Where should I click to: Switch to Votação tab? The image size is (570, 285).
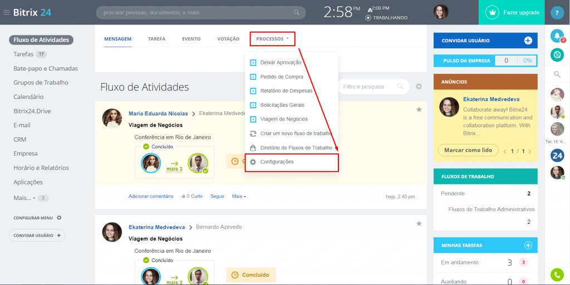[x=228, y=39]
